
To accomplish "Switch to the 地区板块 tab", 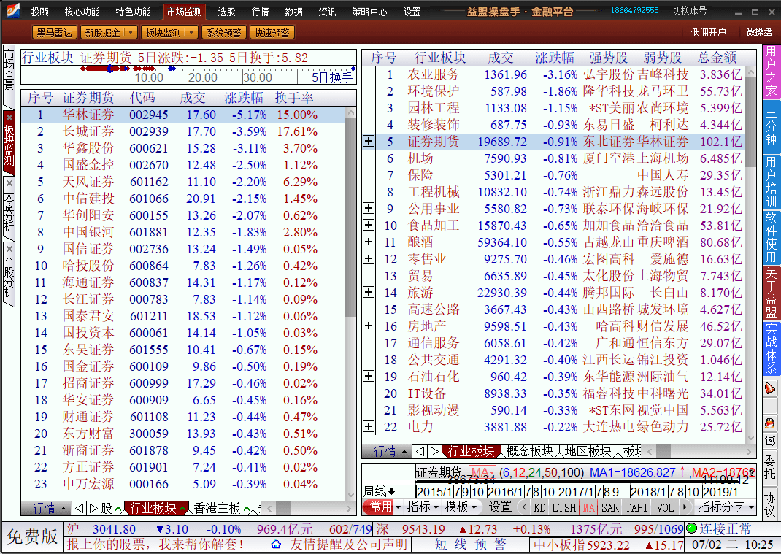I will click(x=588, y=451).
